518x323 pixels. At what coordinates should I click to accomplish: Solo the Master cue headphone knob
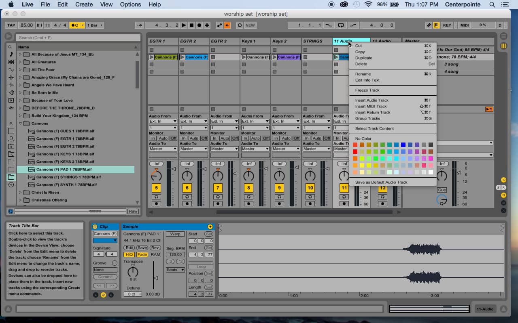point(442,199)
